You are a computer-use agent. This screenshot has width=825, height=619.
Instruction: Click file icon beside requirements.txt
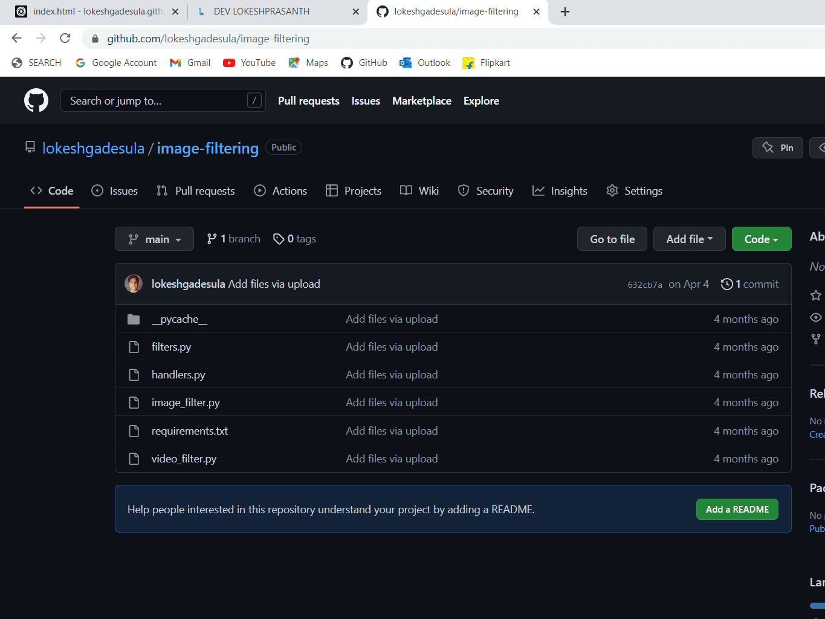click(x=134, y=431)
